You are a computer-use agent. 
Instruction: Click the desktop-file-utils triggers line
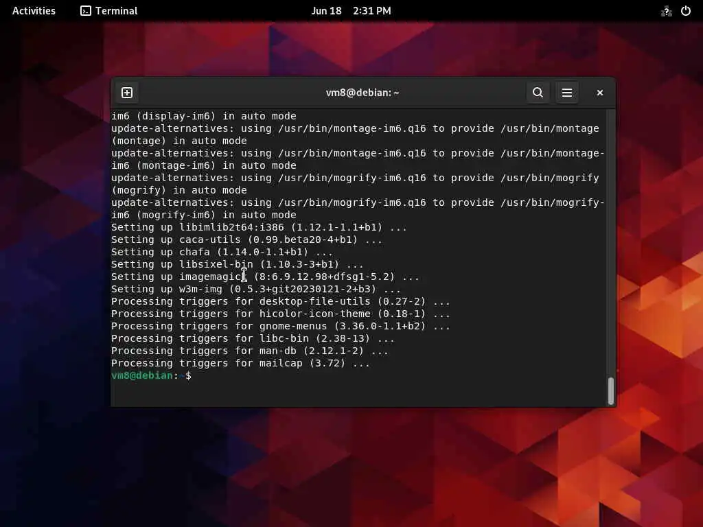(280, 302)
